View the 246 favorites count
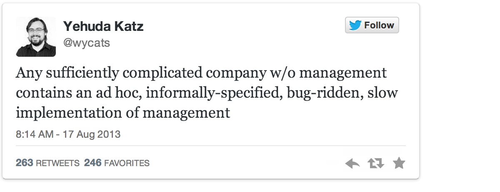Viewport: 500px width, 192px height. pos(93,163)
